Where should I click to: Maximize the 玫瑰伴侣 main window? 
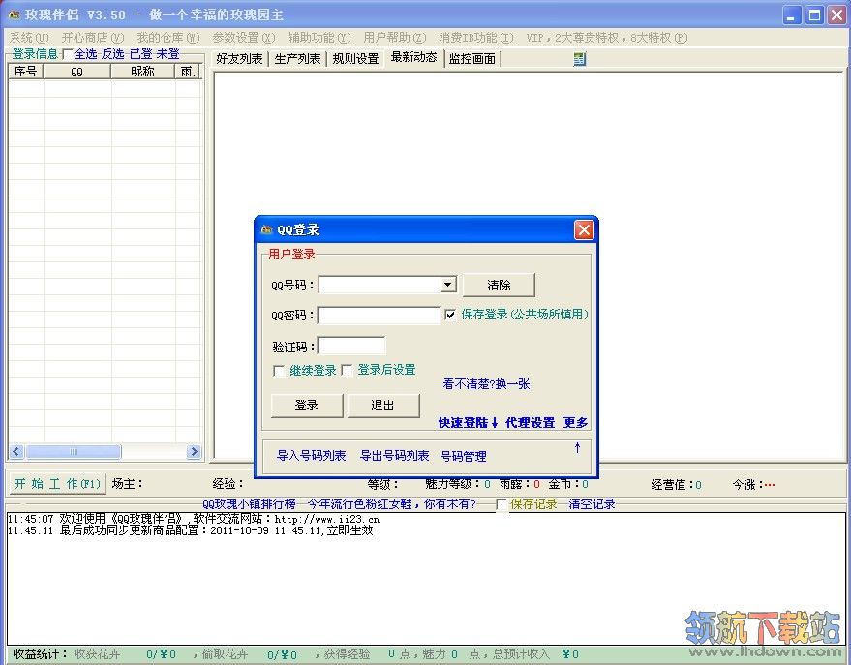click(x=814, y=15)
